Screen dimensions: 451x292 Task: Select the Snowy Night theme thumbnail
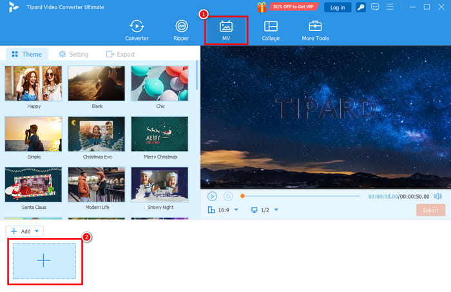[160, 184]
